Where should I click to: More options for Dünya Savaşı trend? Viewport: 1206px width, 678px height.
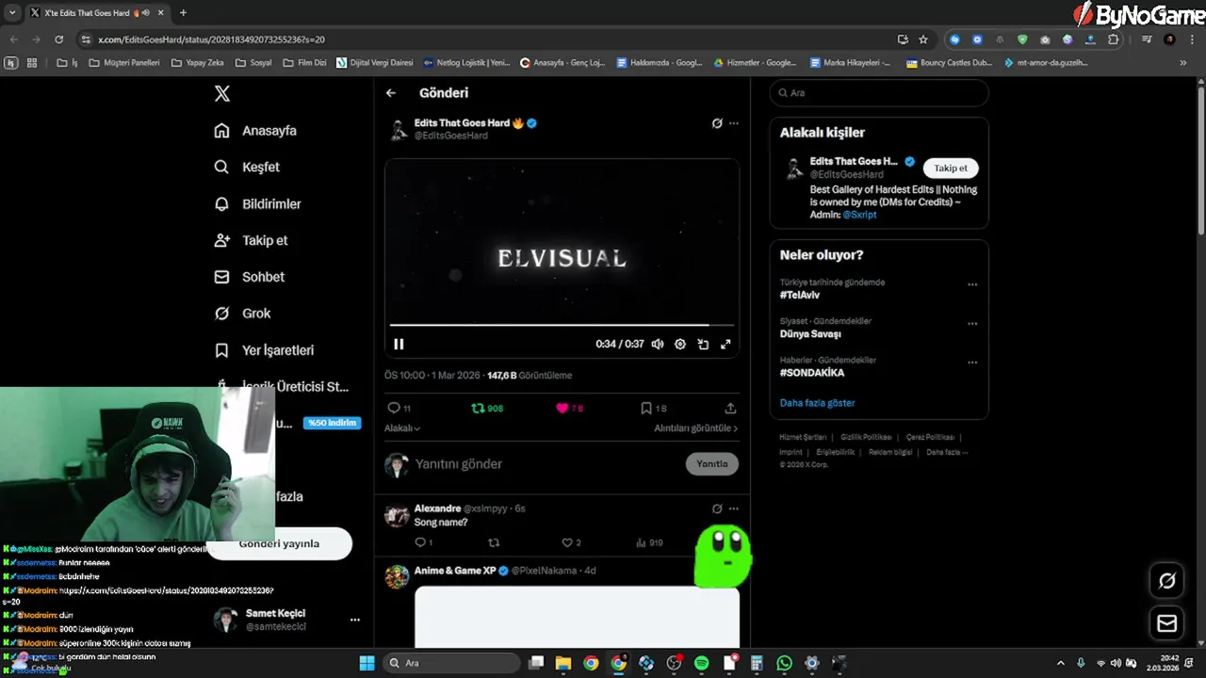[972, 324]
